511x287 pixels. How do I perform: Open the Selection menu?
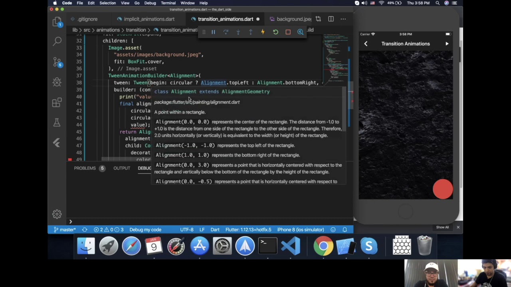[107, 3]
